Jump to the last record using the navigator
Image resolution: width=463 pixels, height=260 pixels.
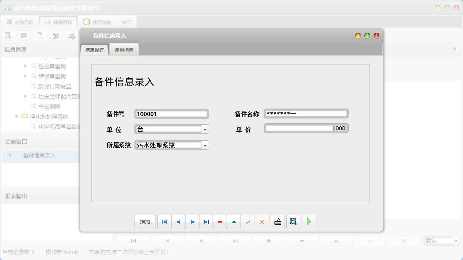[x=206, y=222]
